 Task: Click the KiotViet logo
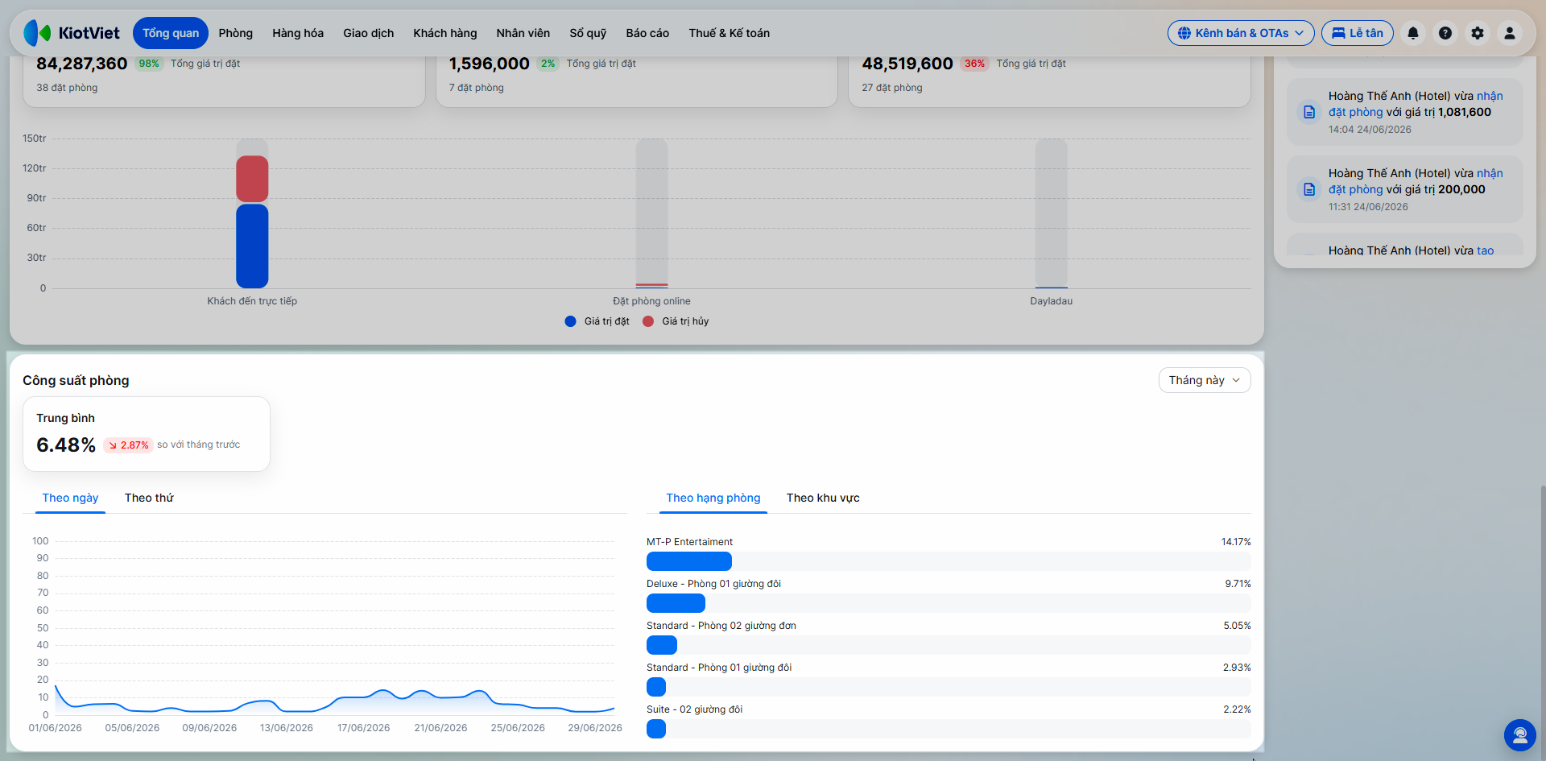(x=72, y=33)
